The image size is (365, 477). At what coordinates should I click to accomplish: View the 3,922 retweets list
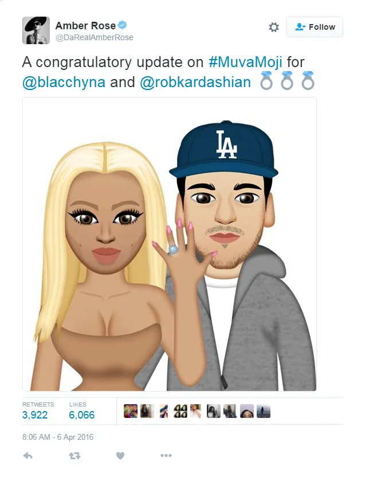click(35, 415)
